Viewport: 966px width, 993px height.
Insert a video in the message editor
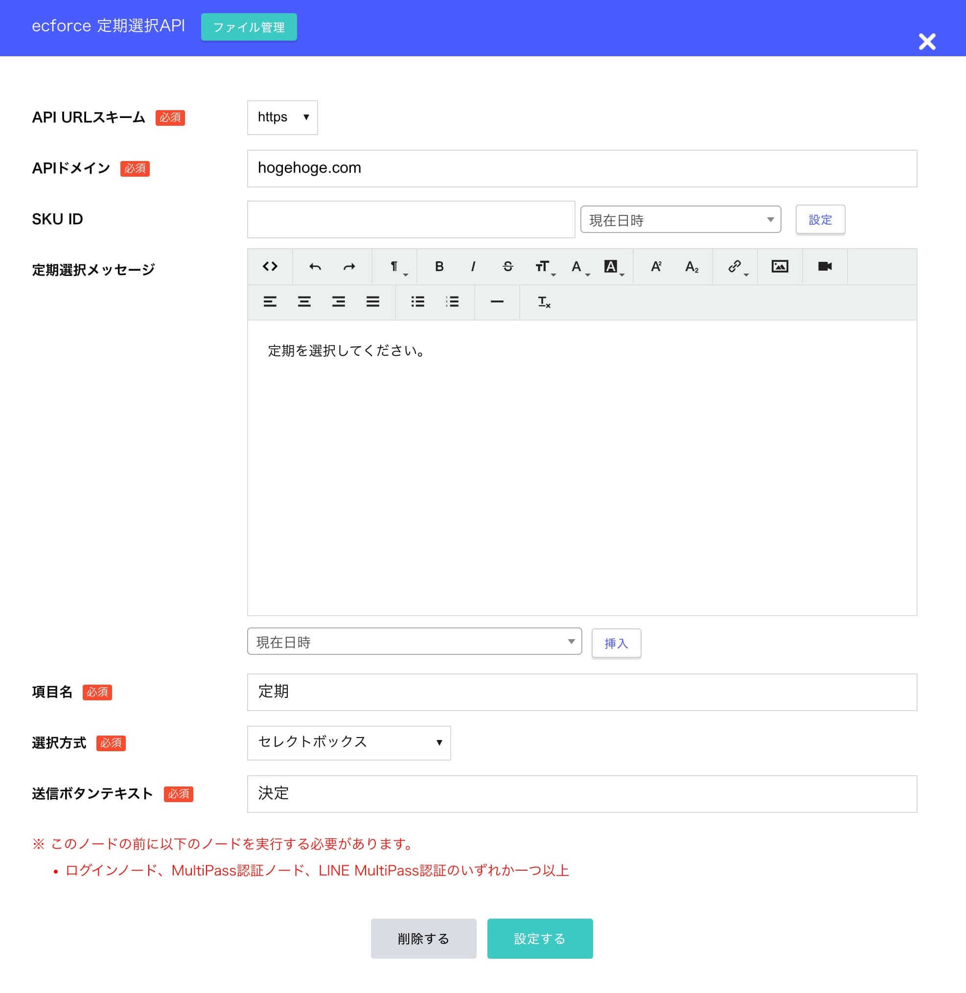point(825,266)
